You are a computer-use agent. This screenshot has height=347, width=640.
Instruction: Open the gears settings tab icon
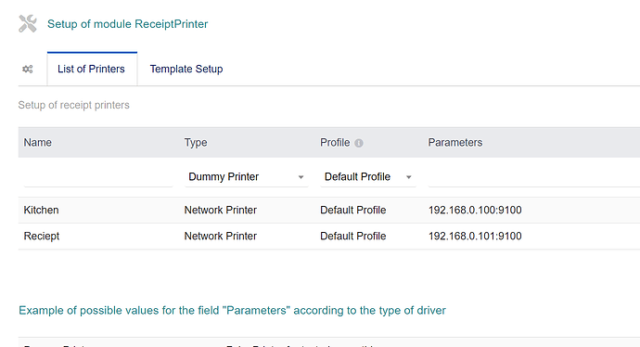click(27, 69)
